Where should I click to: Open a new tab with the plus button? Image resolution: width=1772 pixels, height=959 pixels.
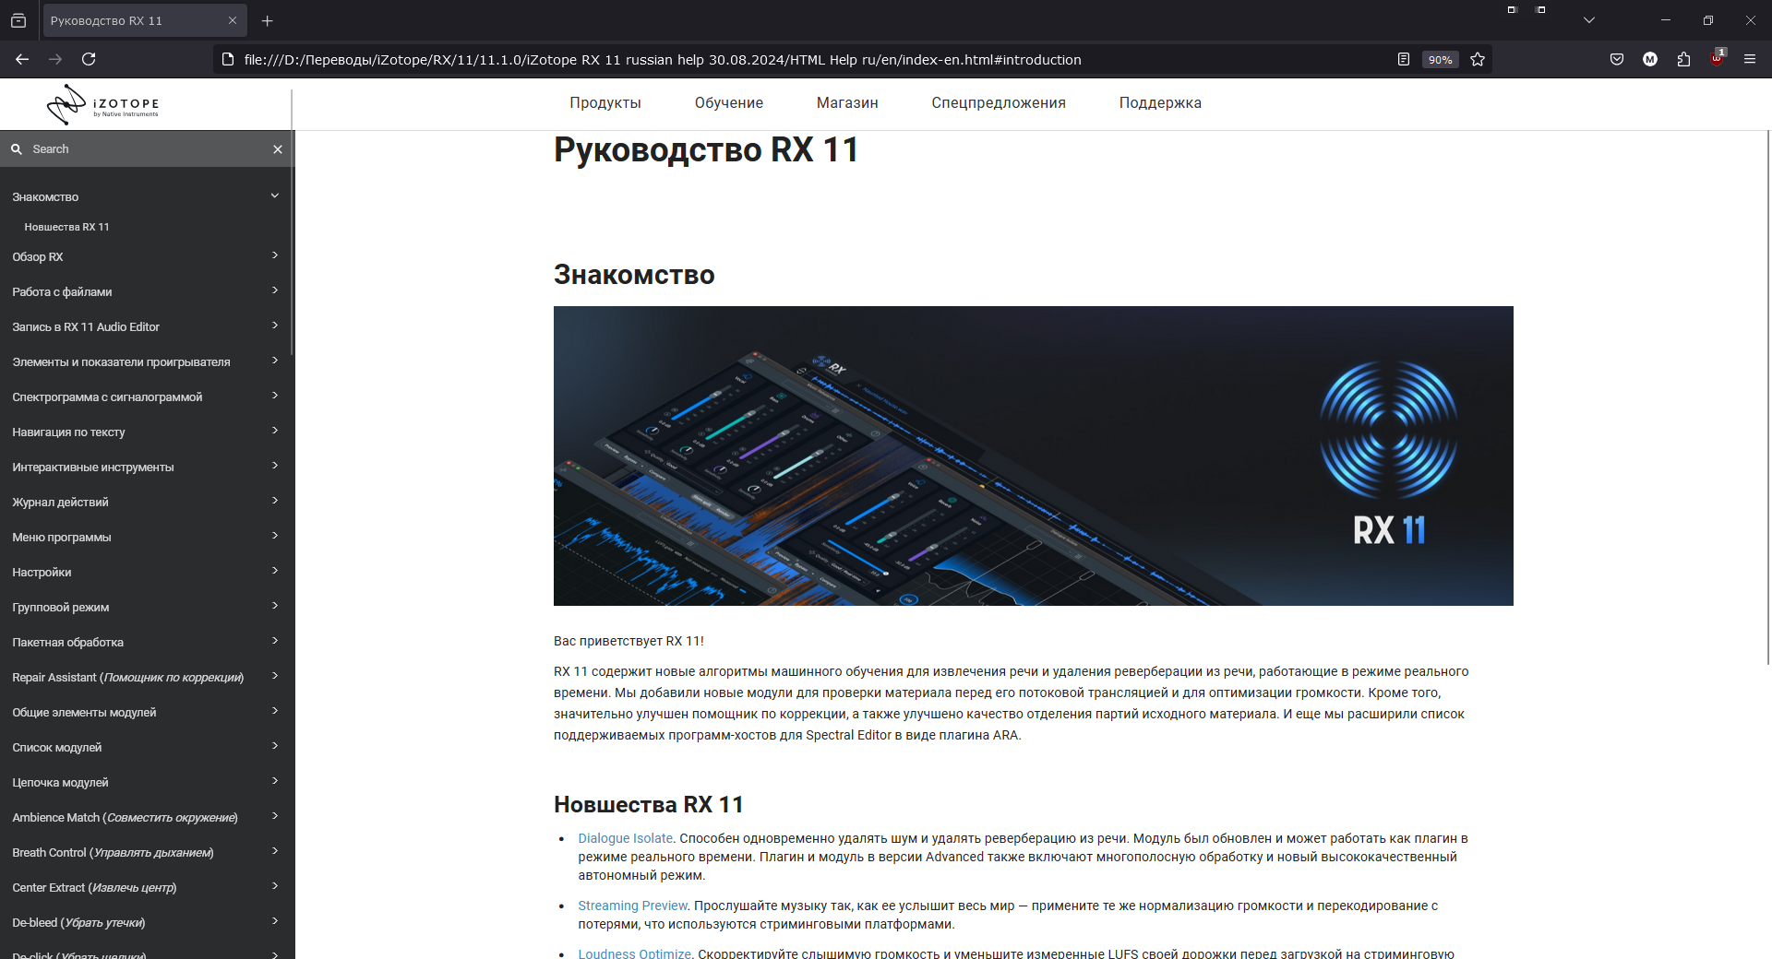click(268, 20)
